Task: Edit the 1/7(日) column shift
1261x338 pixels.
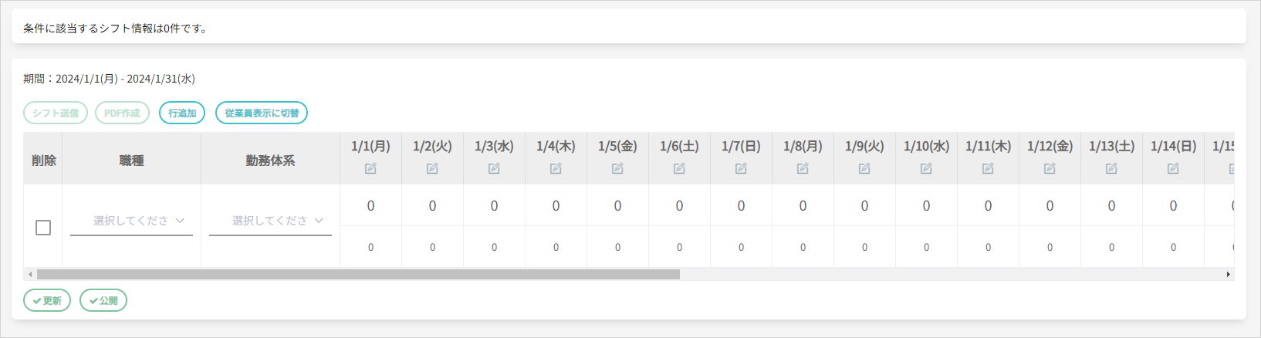Action: pyautogui.click(x=741, y=169)
